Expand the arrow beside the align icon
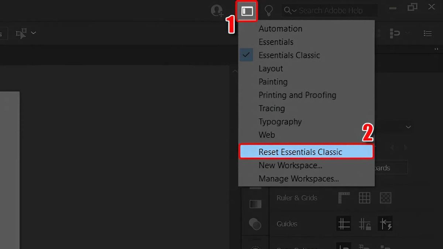Viewport: 443px width, 249px height. [x=407, y=33]
